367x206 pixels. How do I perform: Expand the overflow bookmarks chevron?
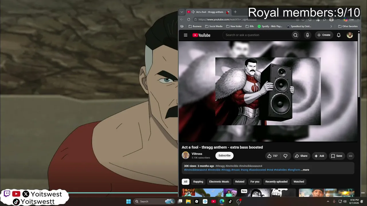click(331, 26)
